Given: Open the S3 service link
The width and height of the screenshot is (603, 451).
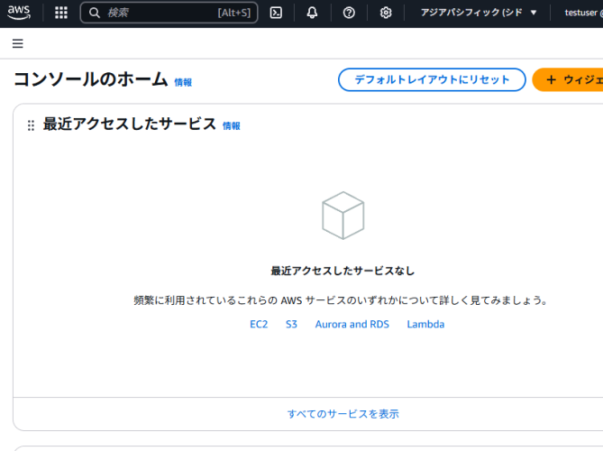Looking at the screenshot, I should (x=291, y=324).
